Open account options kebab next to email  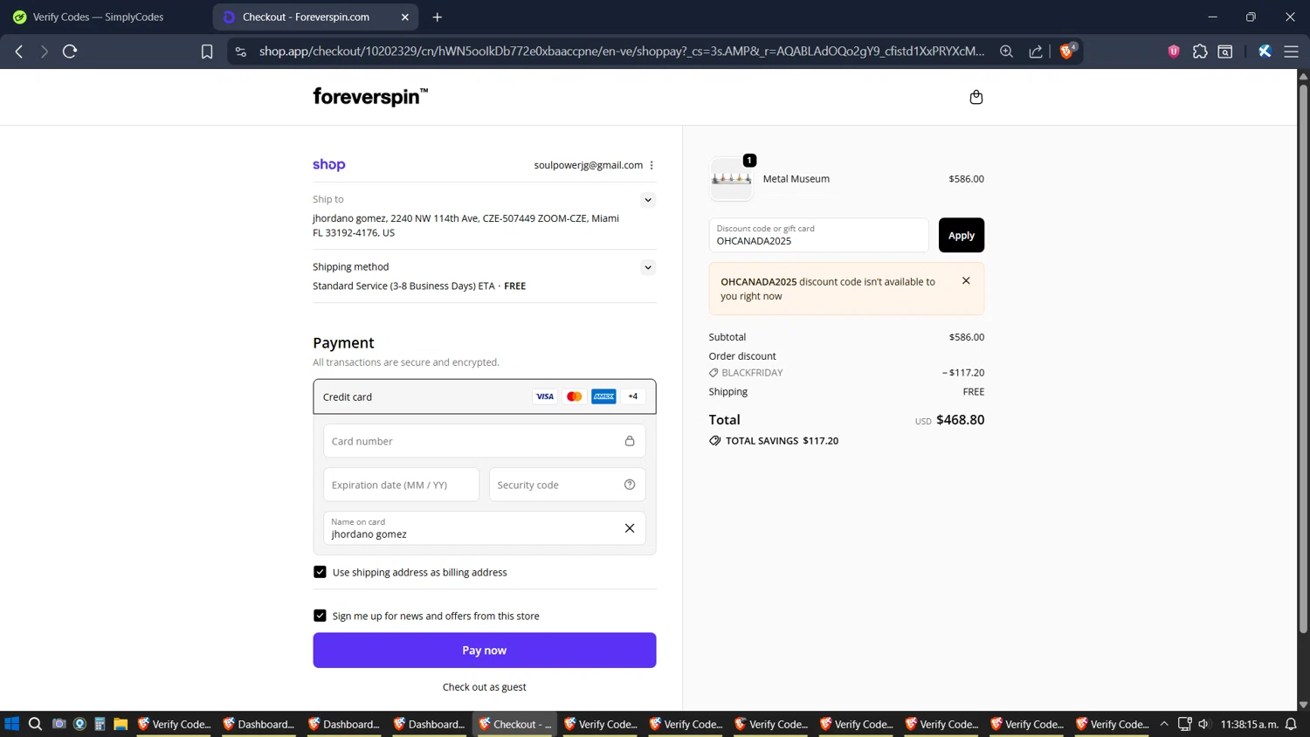pos(652,165)
